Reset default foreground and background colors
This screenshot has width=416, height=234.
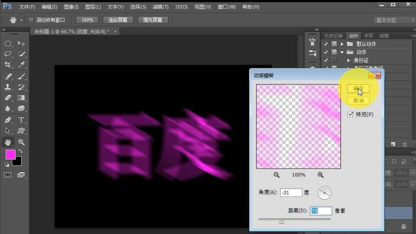point(7,165)
